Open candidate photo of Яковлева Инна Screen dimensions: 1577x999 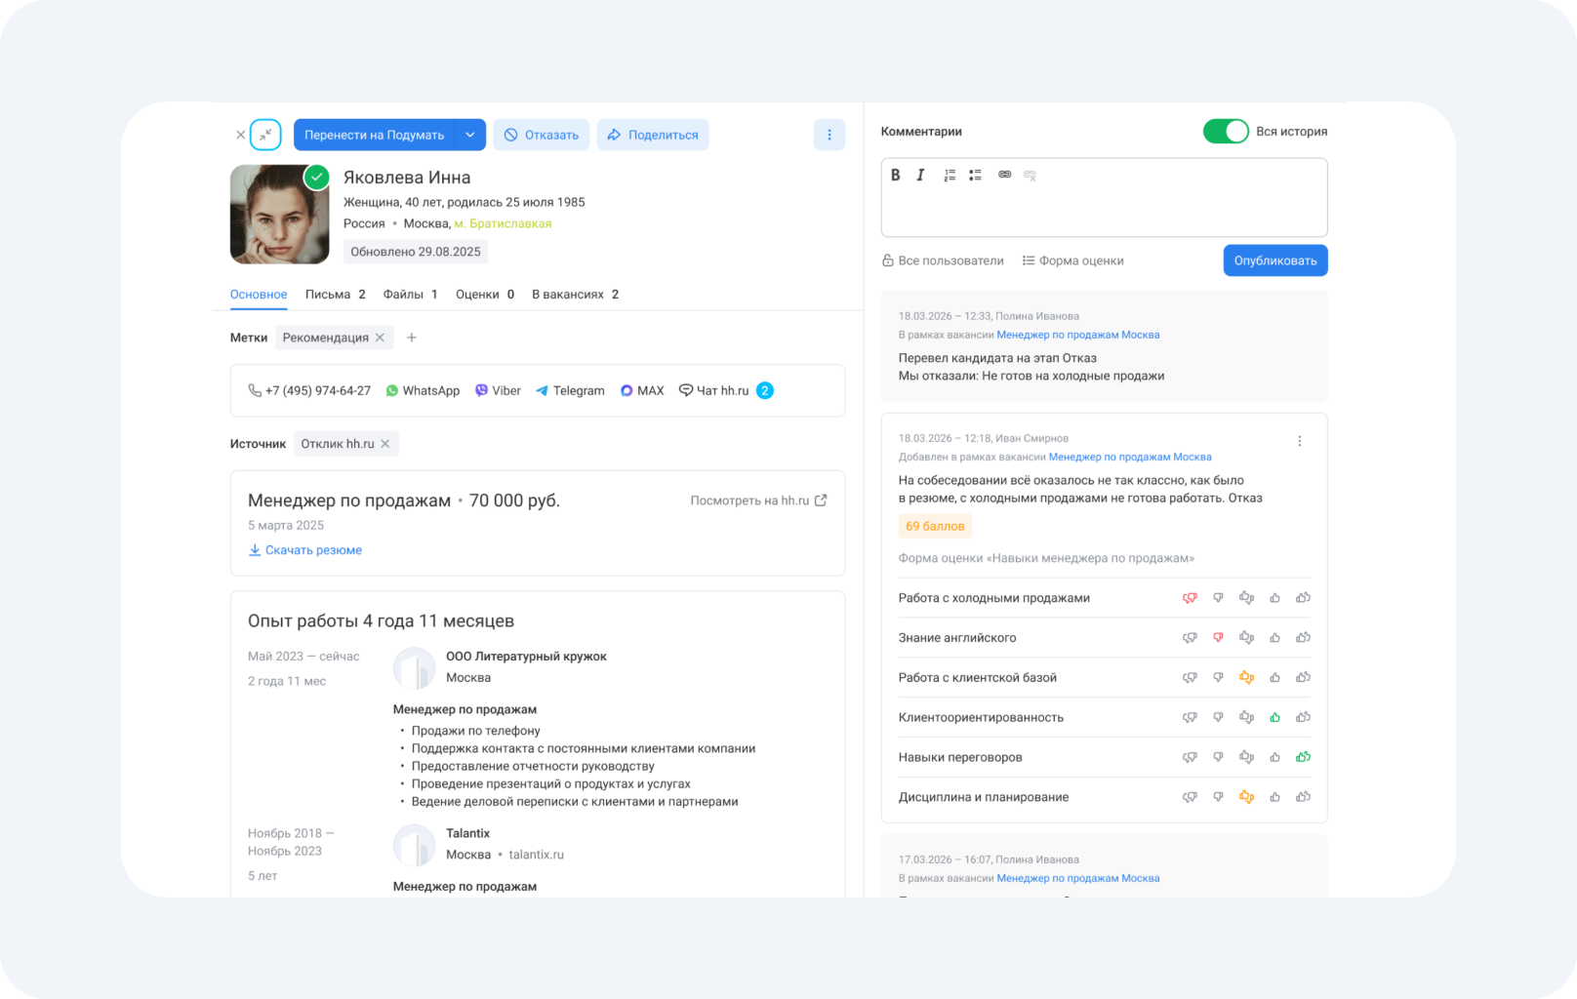point(280,214)
